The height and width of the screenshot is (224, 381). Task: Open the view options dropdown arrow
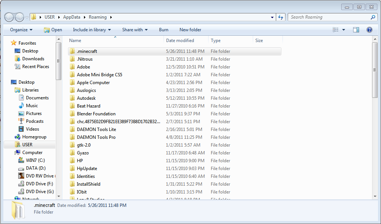pos(343,30)
